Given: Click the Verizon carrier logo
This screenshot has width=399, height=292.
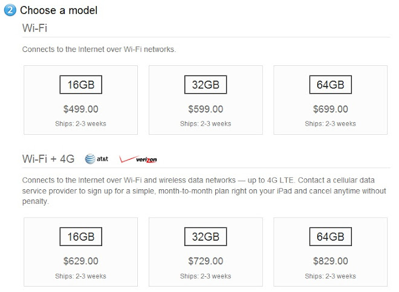Looking at the screenshot, I should (x=138, y=160).
